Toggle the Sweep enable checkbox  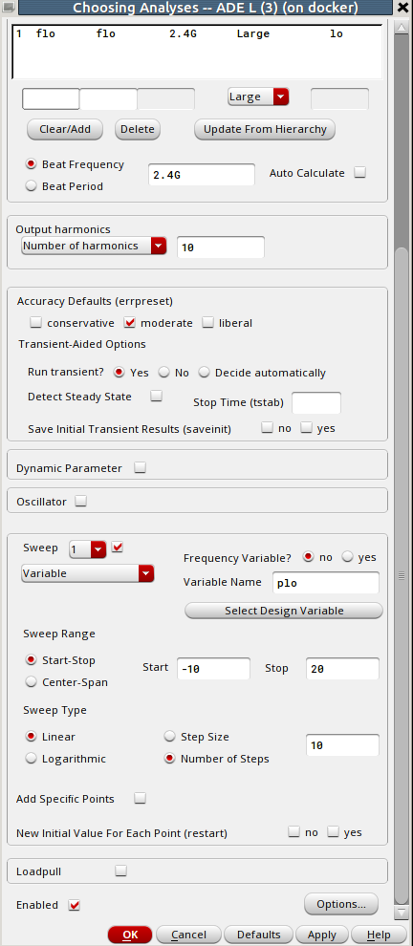click(118, 548)
